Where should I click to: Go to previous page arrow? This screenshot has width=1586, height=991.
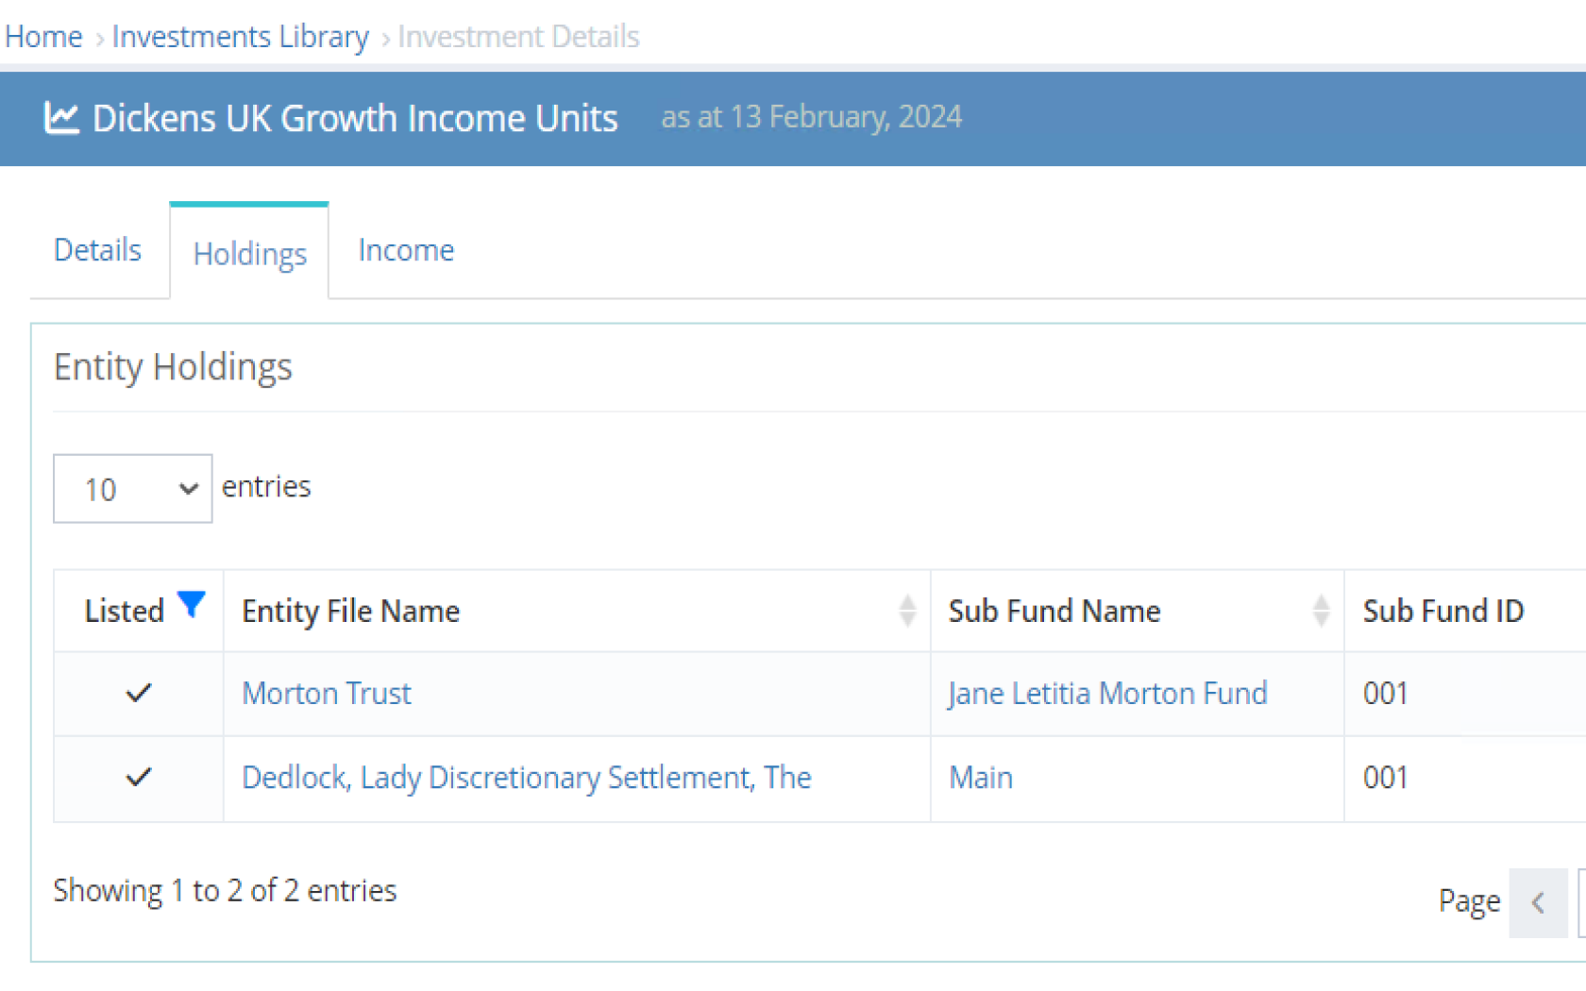[x=1538, y=903]
